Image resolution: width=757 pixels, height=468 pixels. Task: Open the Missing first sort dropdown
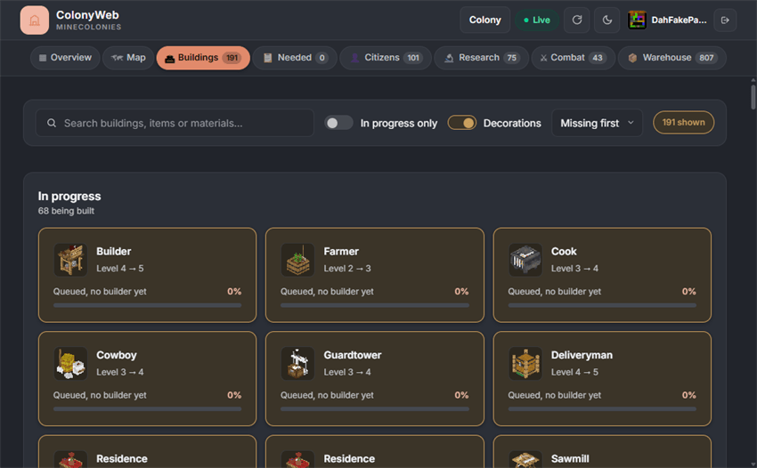pyautogui.click(x=597, y=123)
